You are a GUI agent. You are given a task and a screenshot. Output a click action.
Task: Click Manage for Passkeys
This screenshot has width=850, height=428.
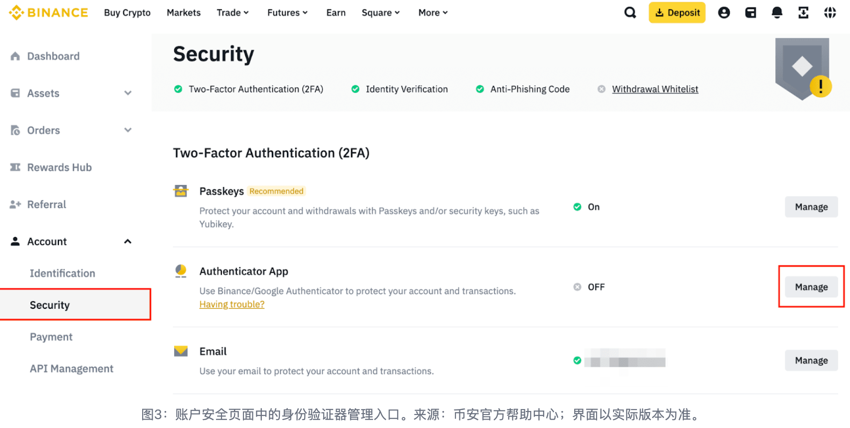[x=811, y=207]
